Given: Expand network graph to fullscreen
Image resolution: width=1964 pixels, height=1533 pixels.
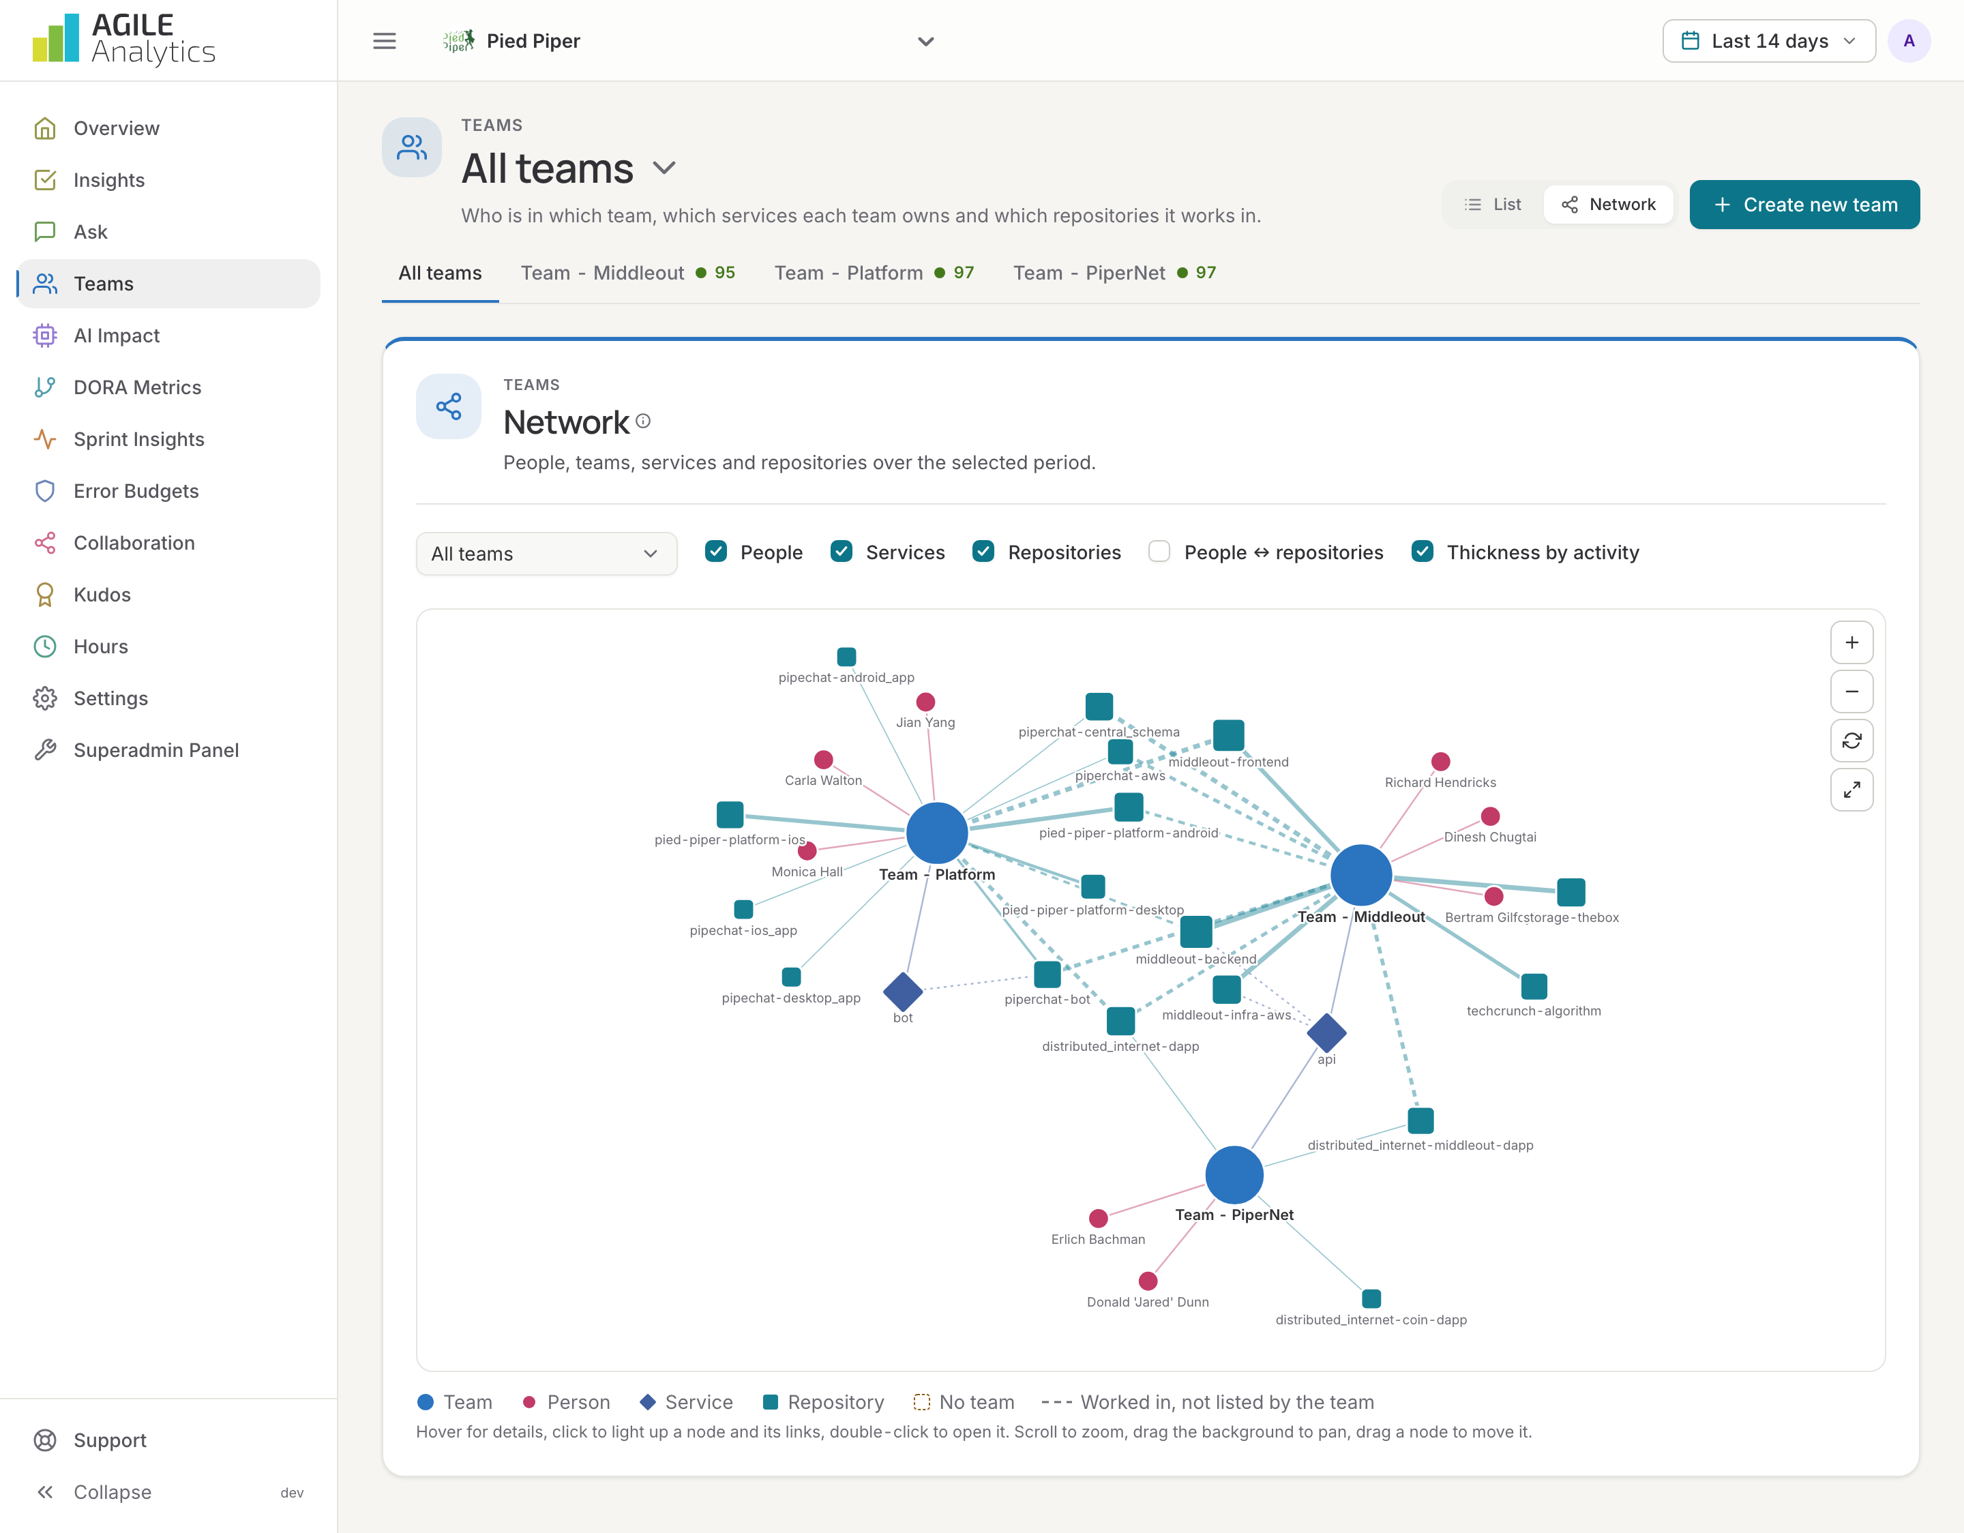Looking at the screenshot, I should tap(1851, 790).
